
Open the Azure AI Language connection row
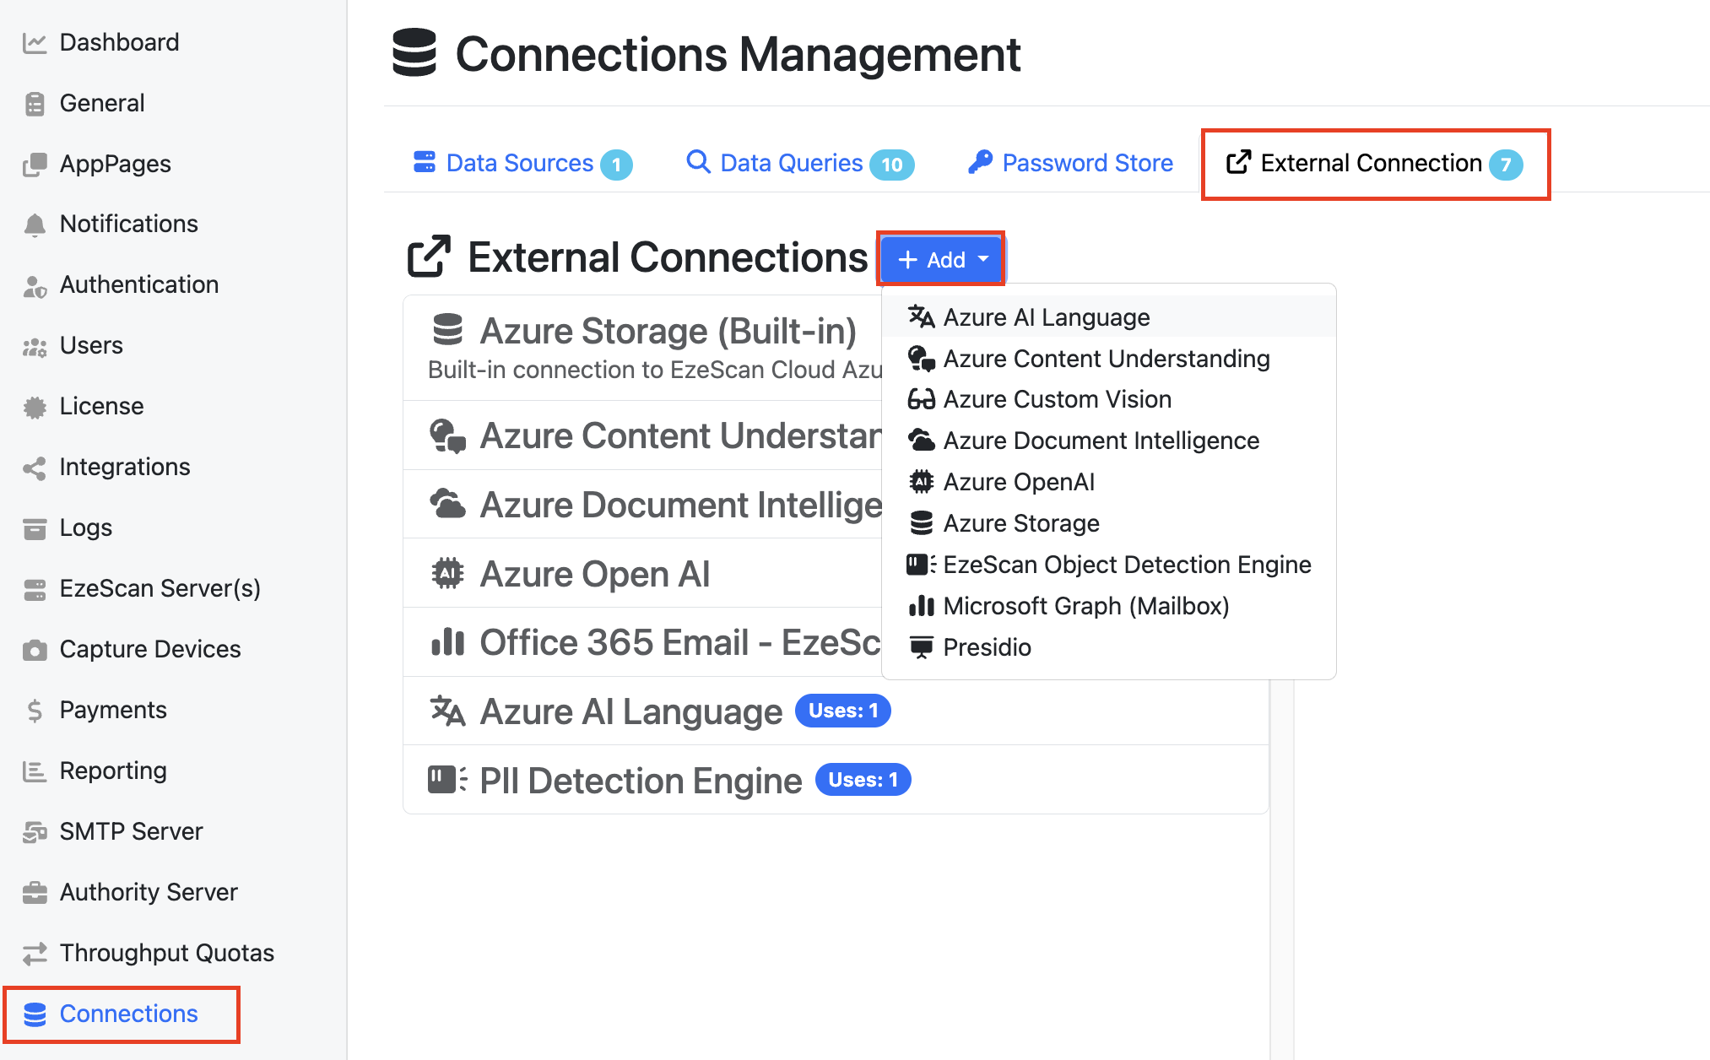pos(836,711)
